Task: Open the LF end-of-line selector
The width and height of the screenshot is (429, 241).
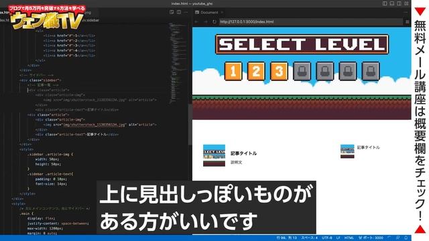Action: pos(338,238)
